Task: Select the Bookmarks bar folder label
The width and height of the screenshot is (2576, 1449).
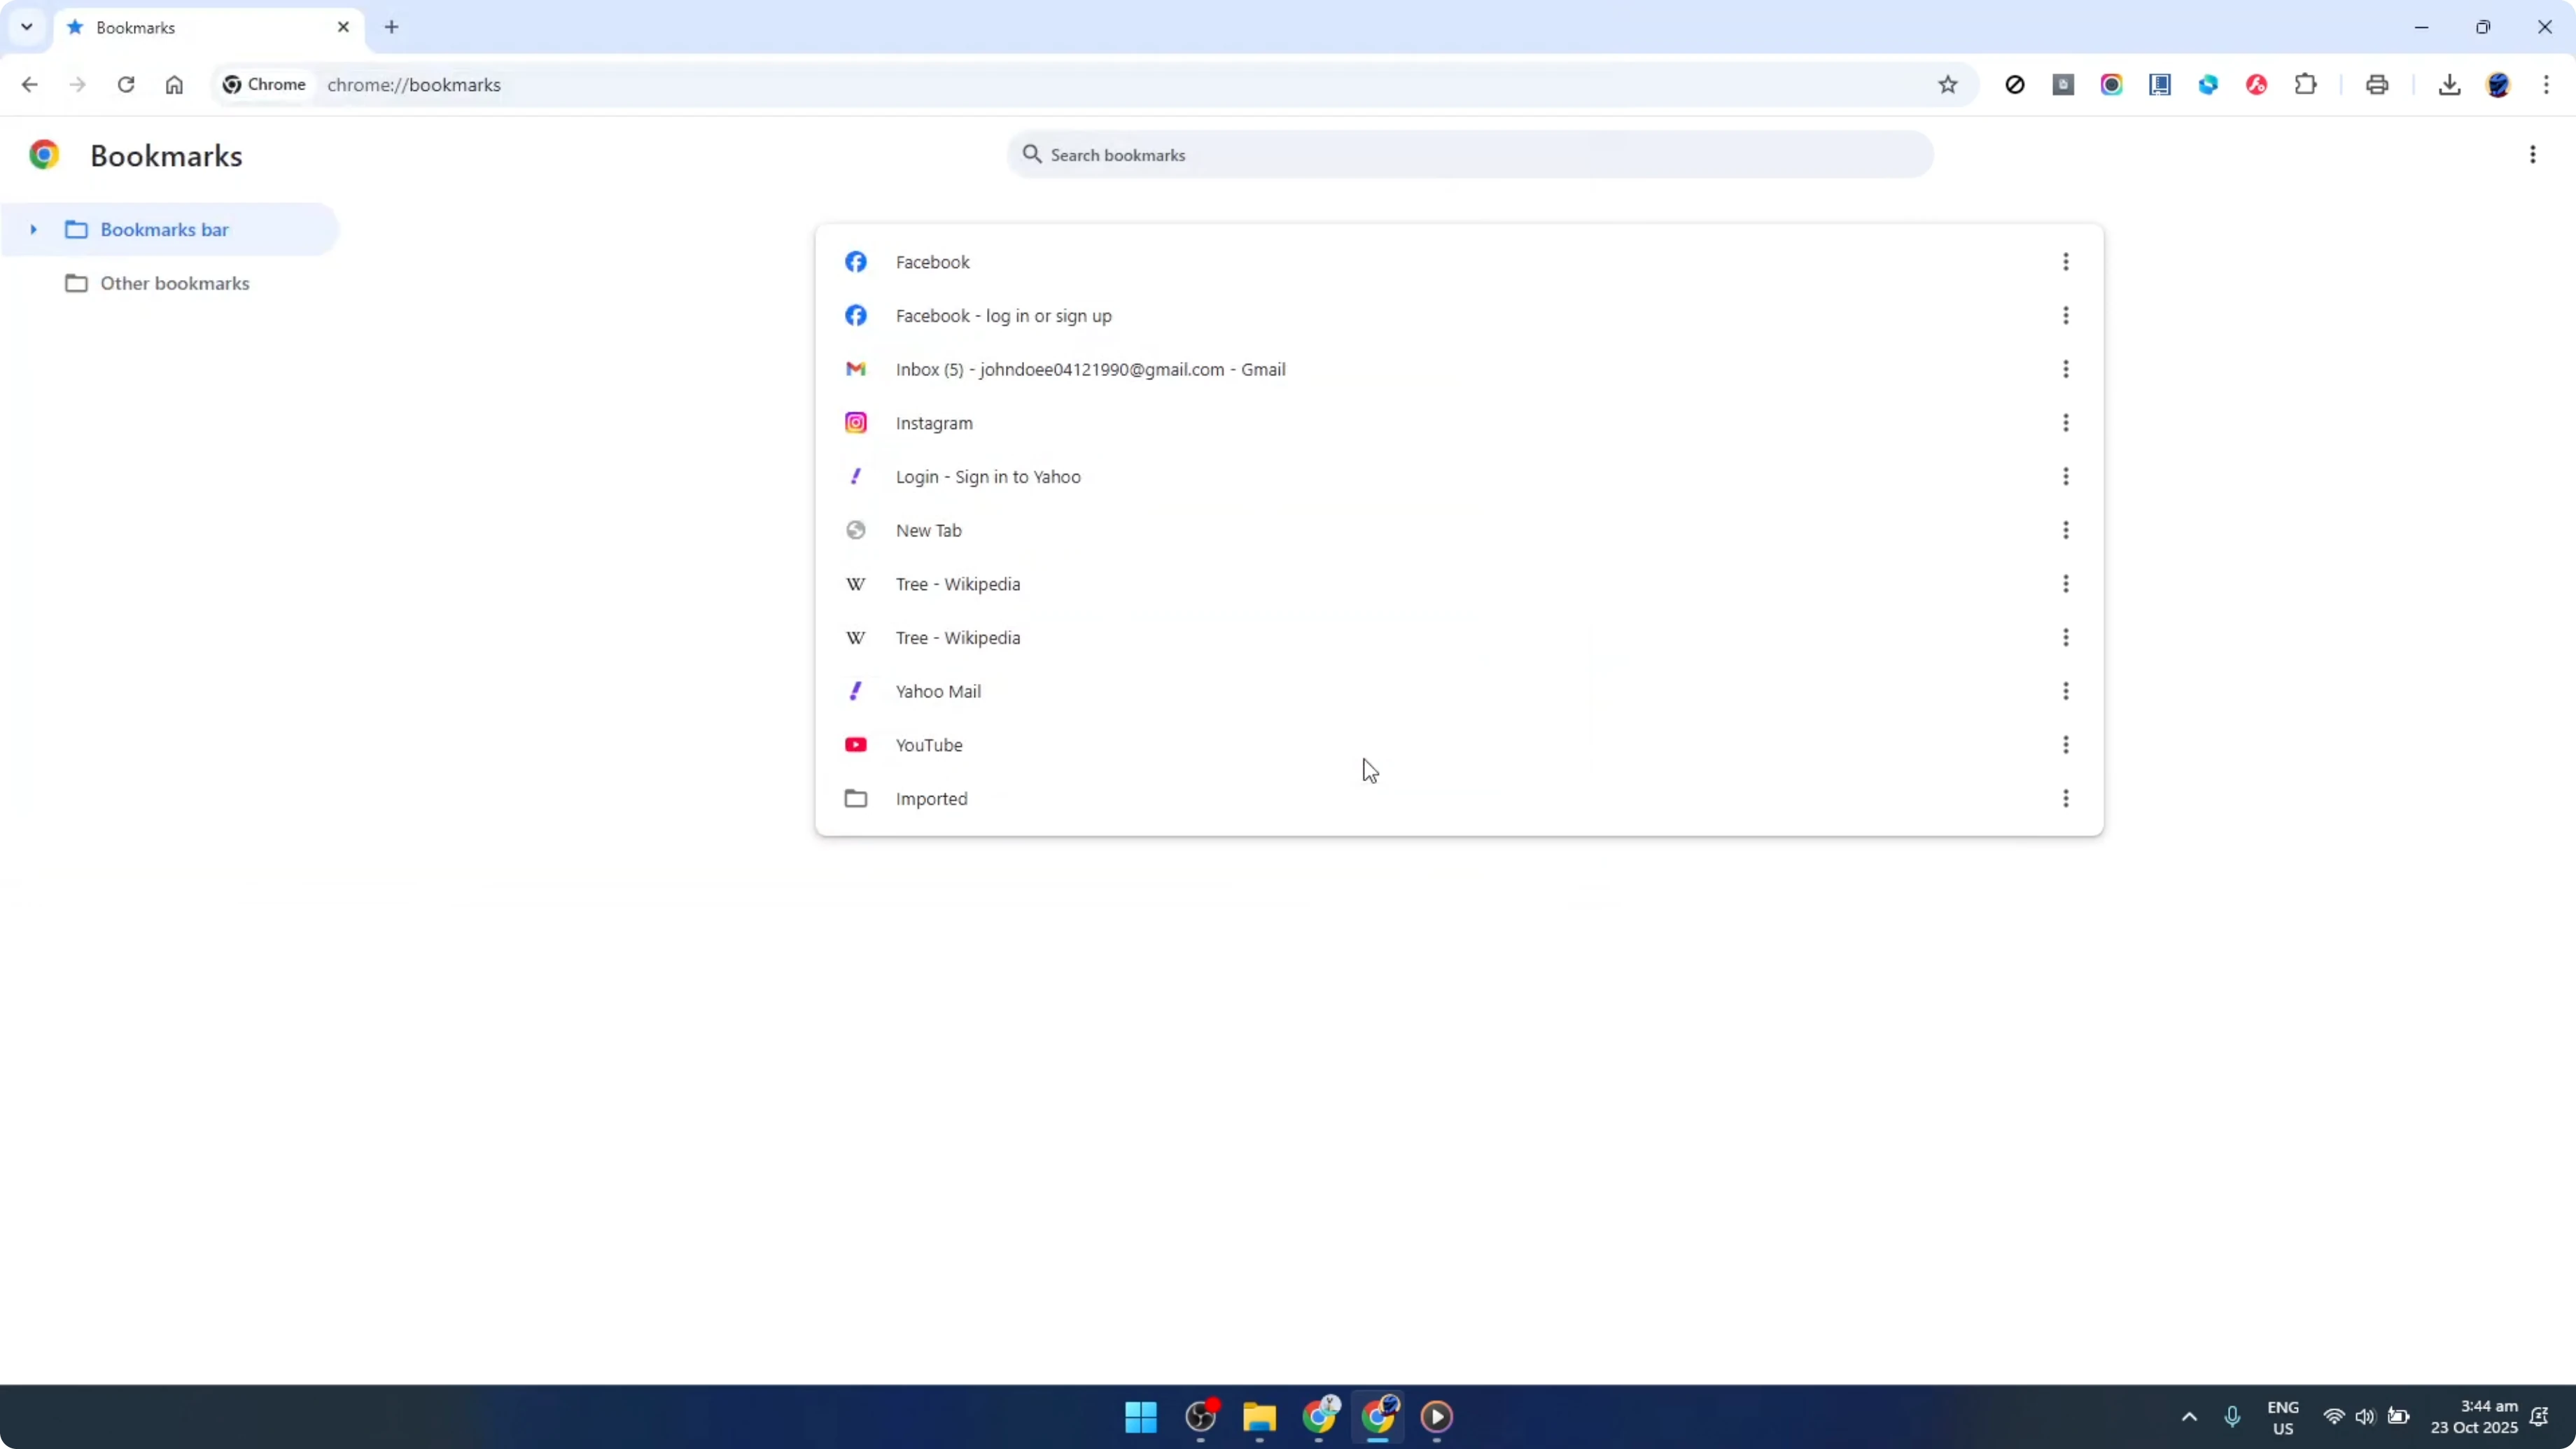Action: (x=164, y=230)
